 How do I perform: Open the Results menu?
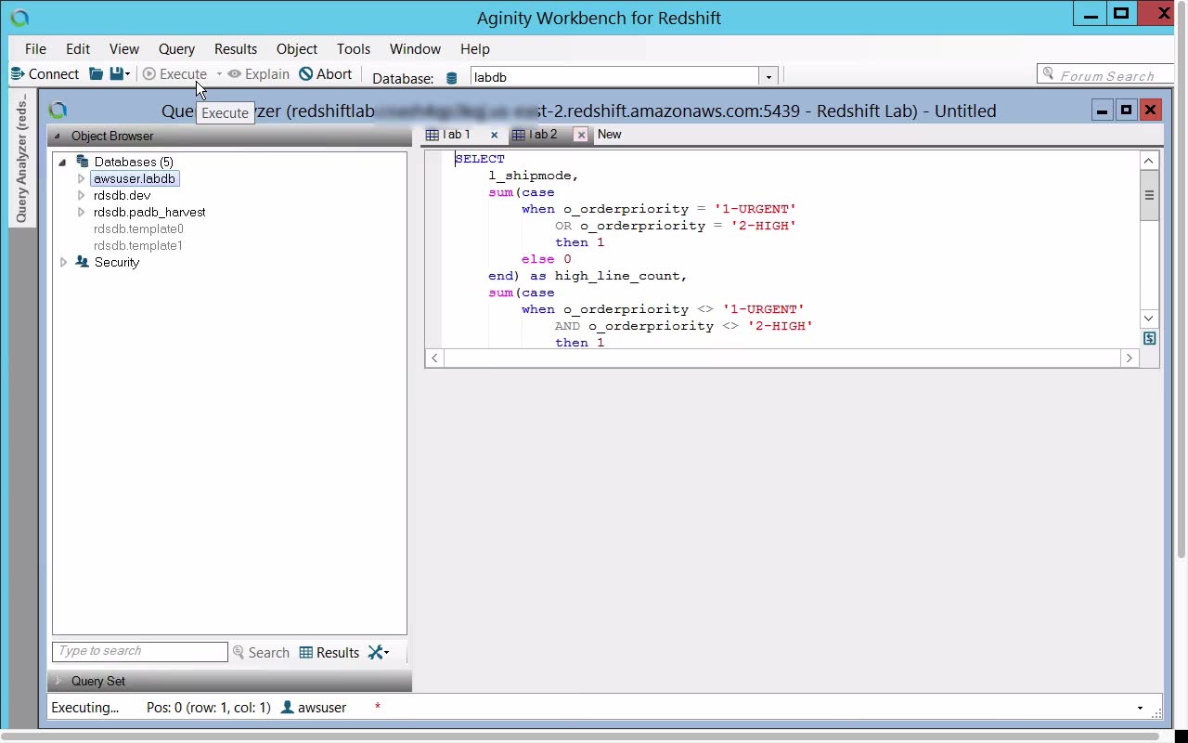[x=236, y=49]
